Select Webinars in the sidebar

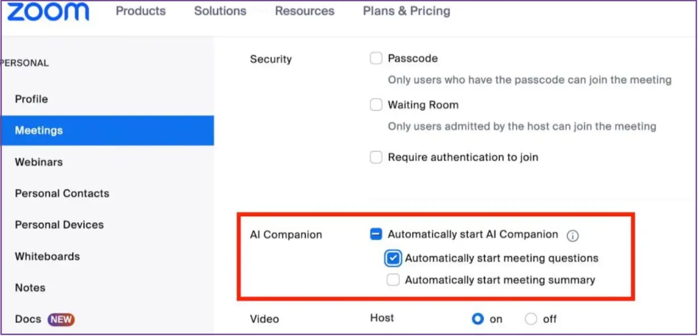click(x=38, y=162)
